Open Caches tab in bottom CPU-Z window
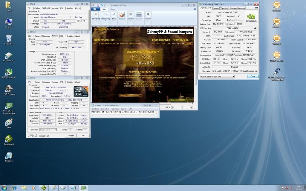306x191 pixels. 37,82
